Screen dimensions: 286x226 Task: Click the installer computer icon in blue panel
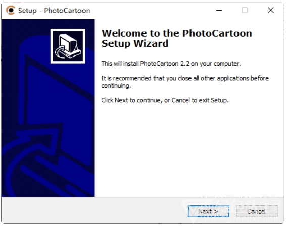point(68,46)
